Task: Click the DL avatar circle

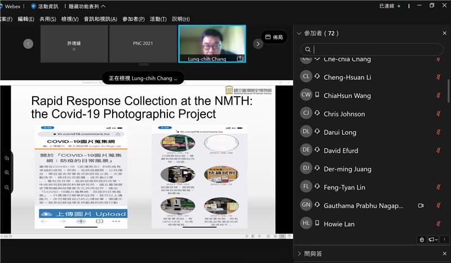Action: click(x=306, y=131)
